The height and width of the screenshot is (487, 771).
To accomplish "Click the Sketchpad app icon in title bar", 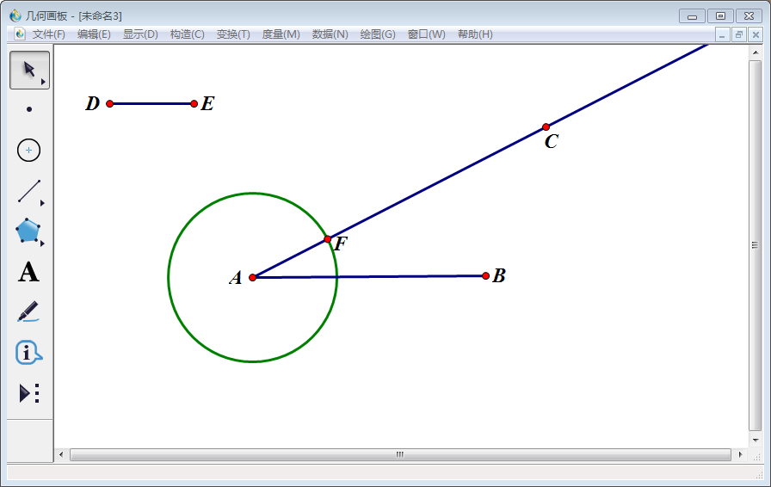I will [15, 15].
